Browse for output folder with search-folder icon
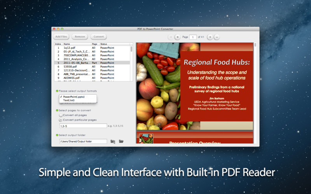 pyautogui.click(x=113, y=142)
